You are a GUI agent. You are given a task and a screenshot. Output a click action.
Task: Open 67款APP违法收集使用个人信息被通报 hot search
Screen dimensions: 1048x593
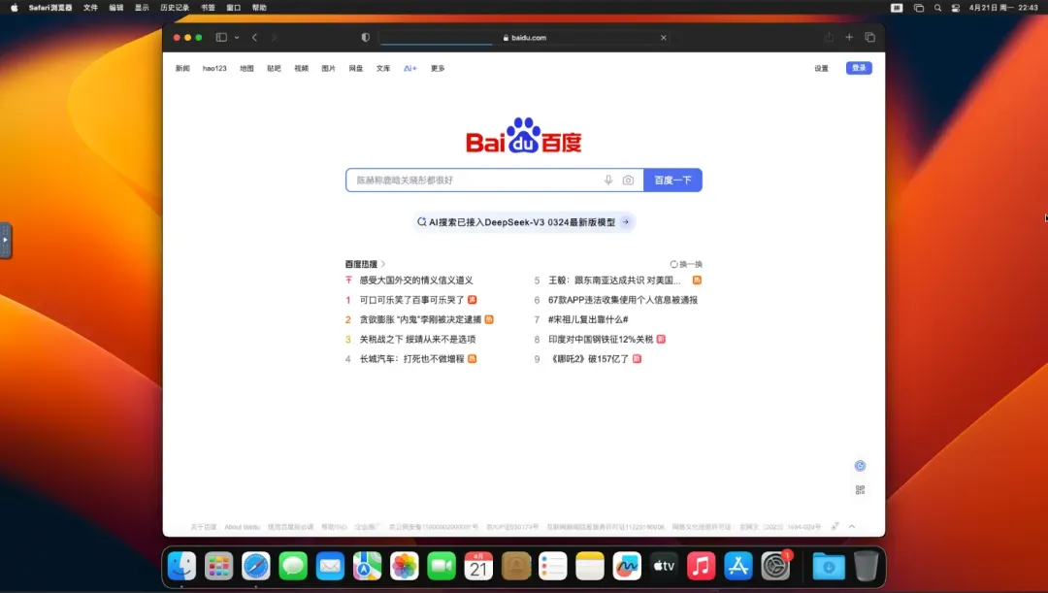click(x=623, y=300)
